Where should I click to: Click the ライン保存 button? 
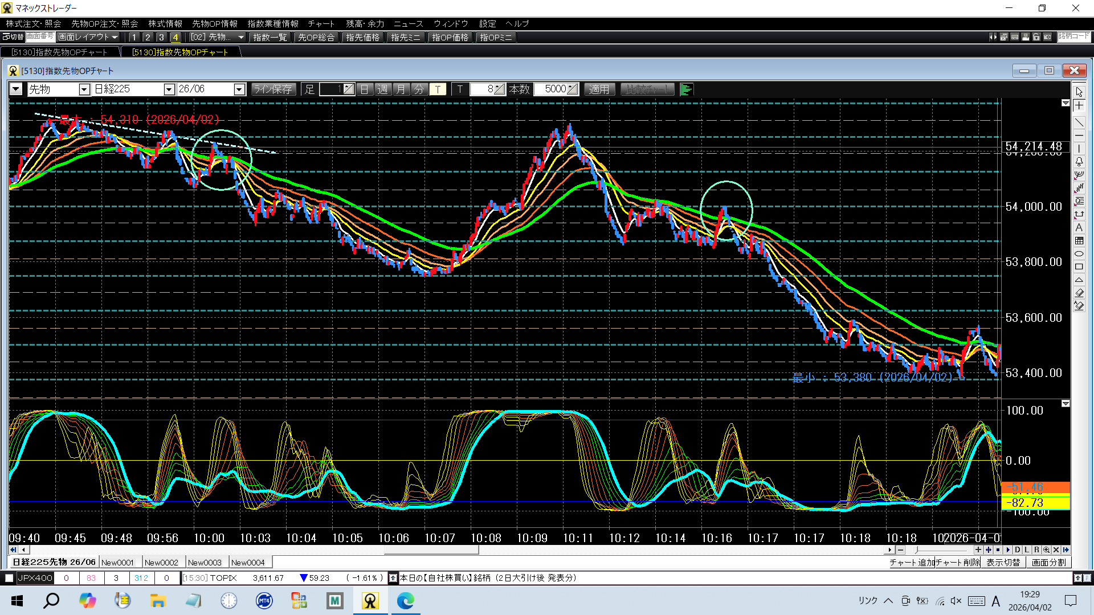(x=273, y=89)
